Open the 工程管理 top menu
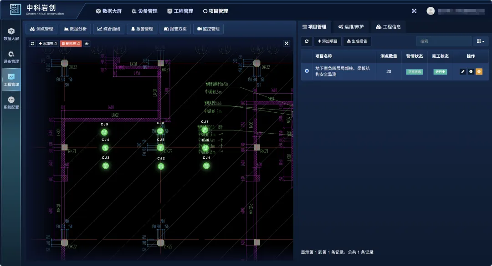The width and height of the screenshot is (492, 266). 180,11
